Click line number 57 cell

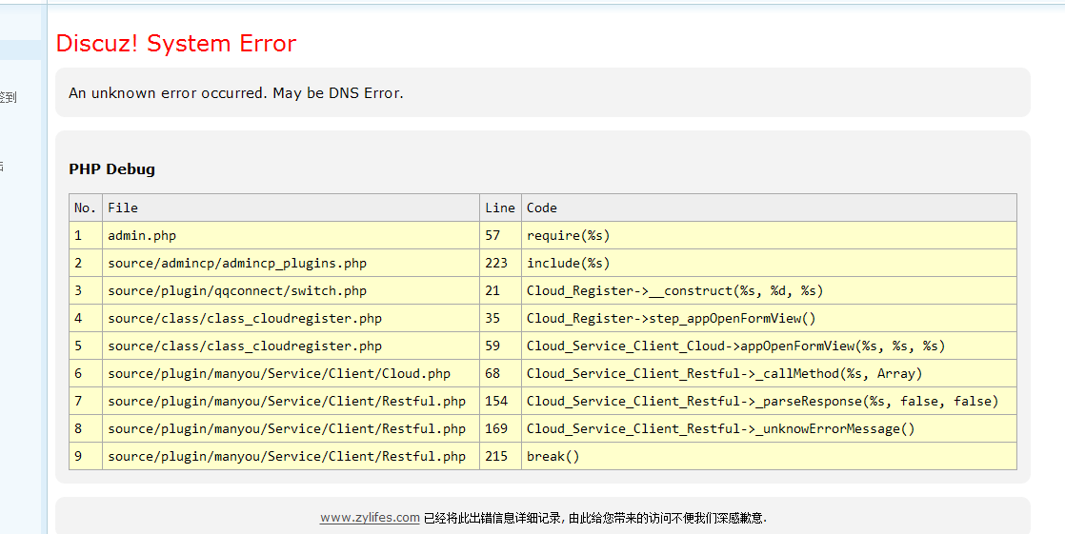[x=500, y=235]
